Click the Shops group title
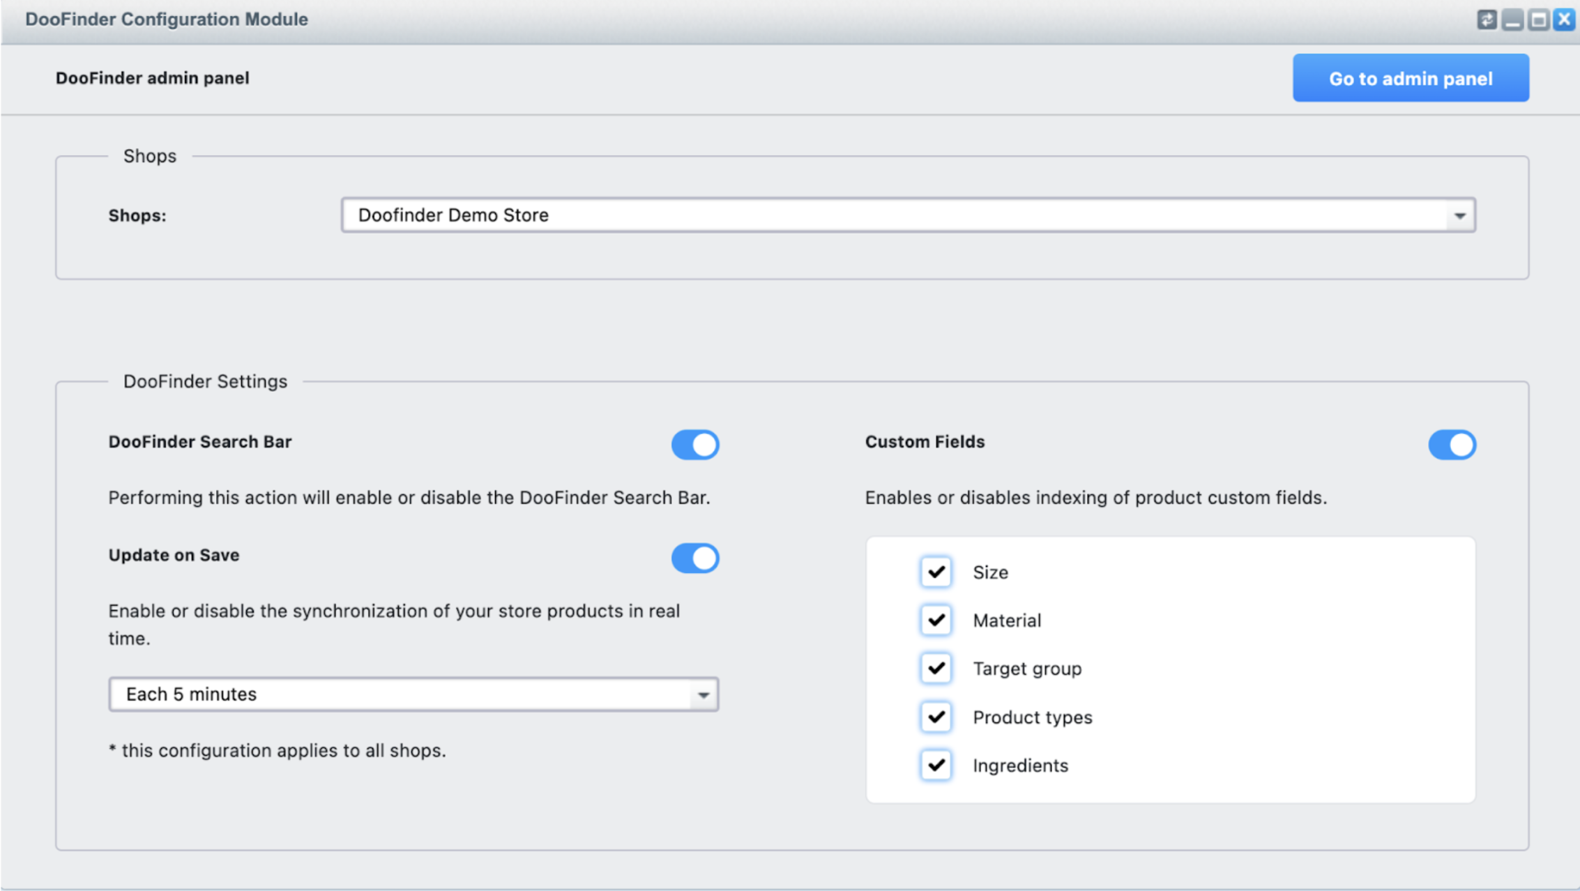Viewport: 1580px width, 891px height. 150,156
